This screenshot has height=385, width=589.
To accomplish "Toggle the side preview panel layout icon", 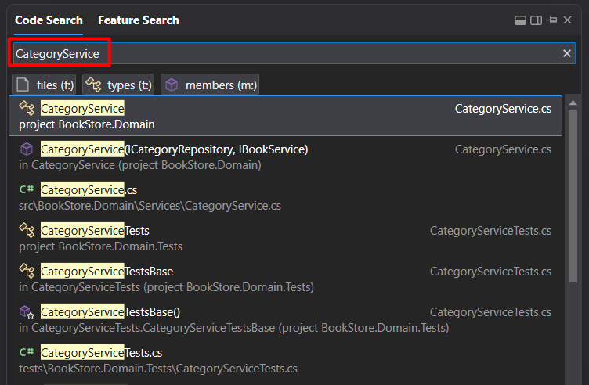I will [536, 20].
